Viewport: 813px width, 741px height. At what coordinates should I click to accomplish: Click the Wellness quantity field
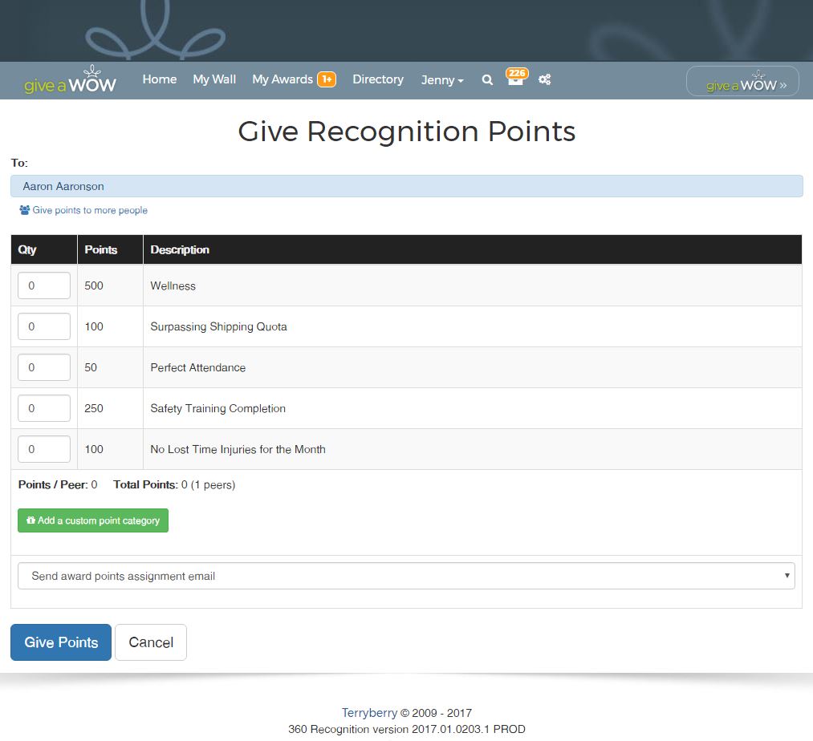coord(44,285)
